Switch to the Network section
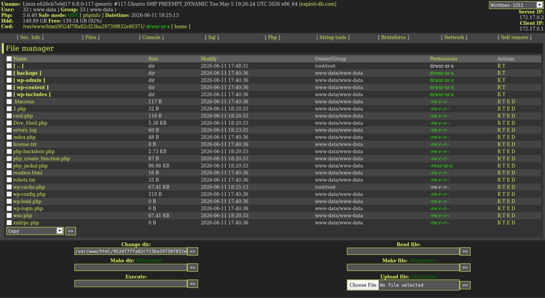This screenshot has height=298, width=545. (454, 38)
